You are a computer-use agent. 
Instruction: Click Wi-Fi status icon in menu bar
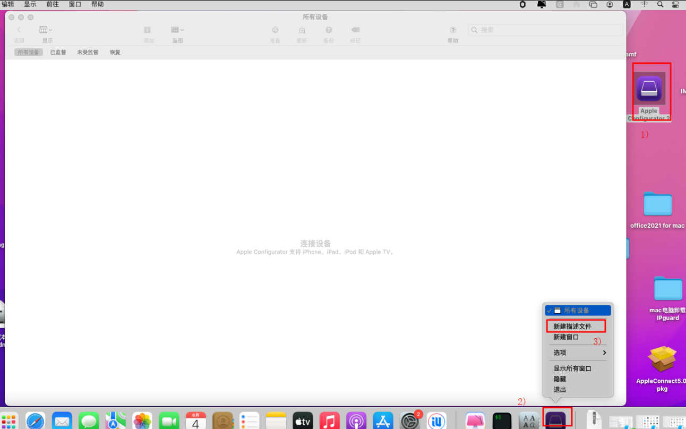pyautogui.click(x=645, y=4)
